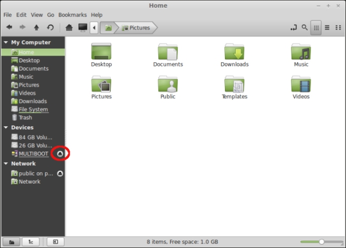This screenshot has width=346, height=248.
Task: Click the status bar item count text
Action: click(182, 242)
